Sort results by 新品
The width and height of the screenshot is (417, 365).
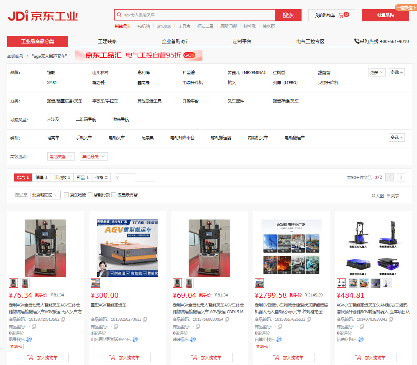[83, 177]
